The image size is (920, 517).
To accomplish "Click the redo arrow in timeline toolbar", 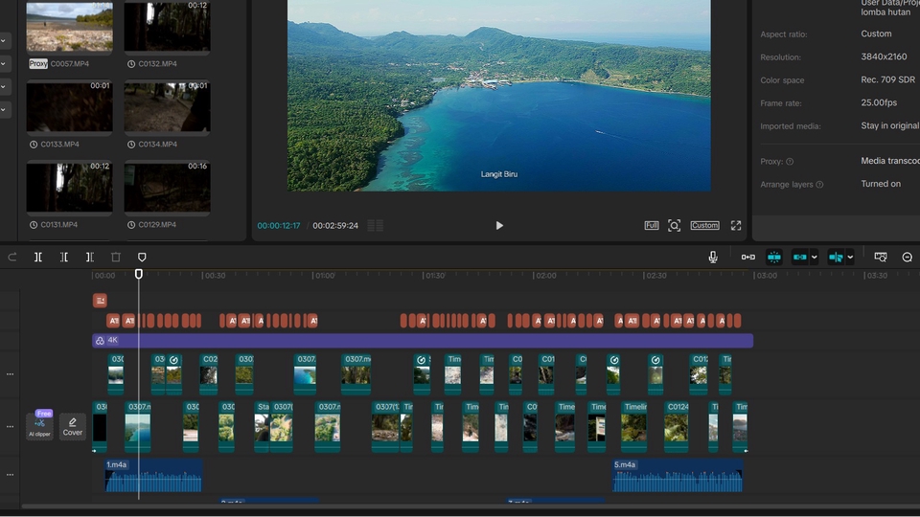I will tap(12, 258).
